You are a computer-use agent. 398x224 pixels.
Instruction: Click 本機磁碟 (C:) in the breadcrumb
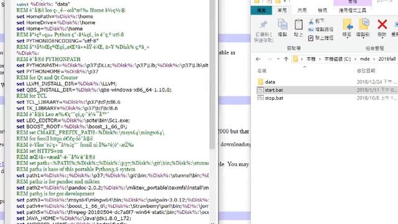click(x=338, y=59)
